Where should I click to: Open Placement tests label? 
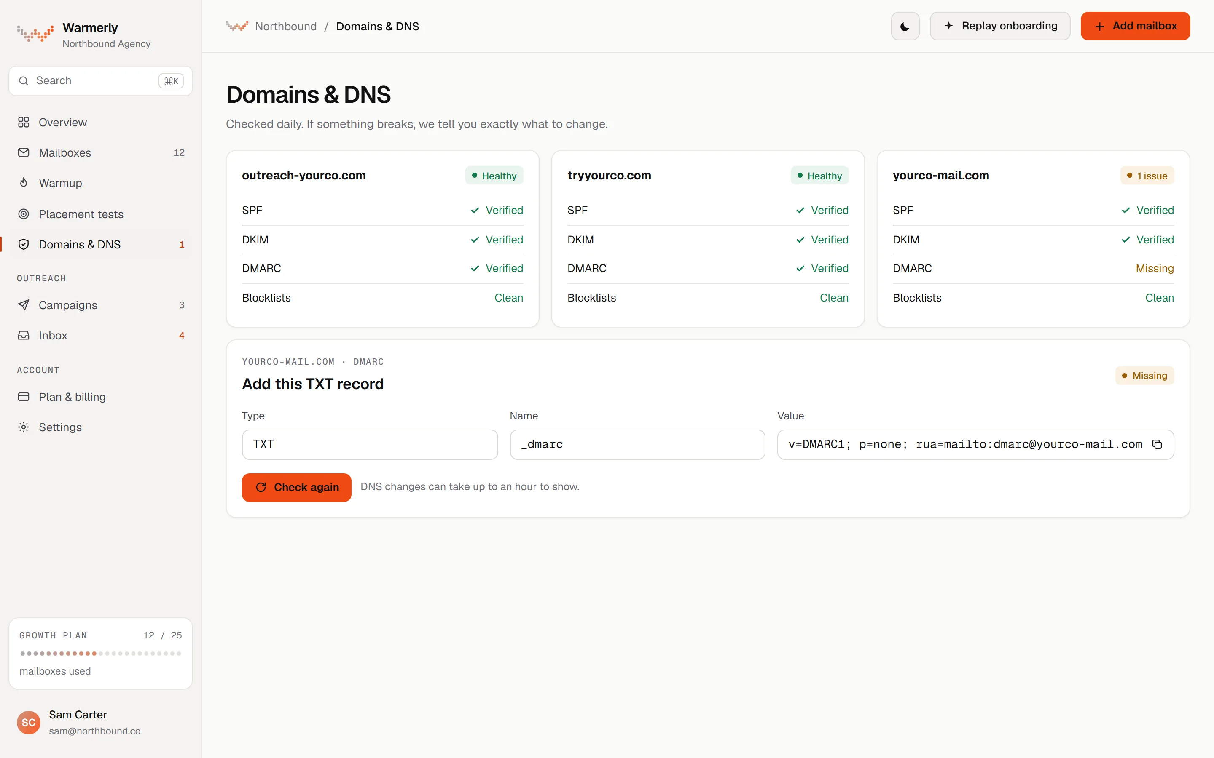point(81,214)
